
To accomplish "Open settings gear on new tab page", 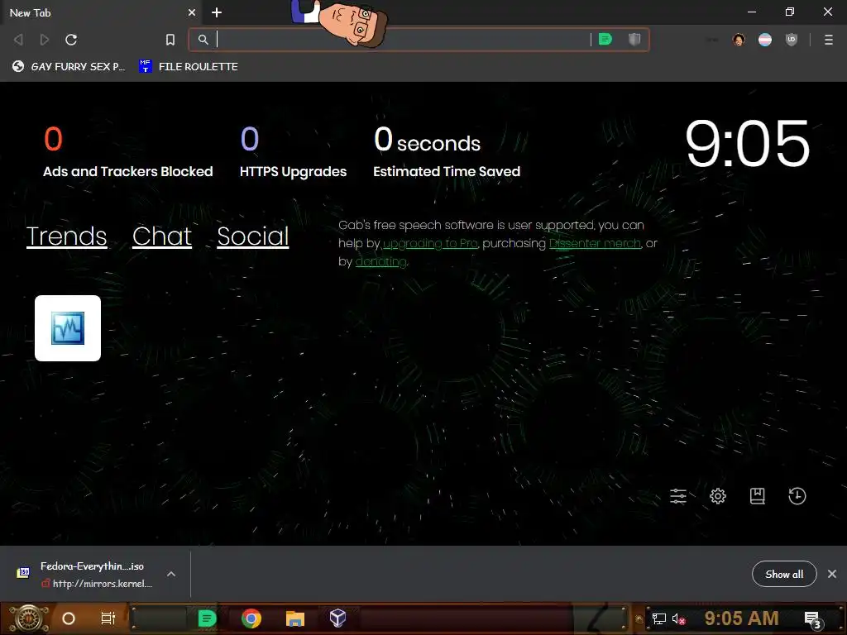I will 718,496.
